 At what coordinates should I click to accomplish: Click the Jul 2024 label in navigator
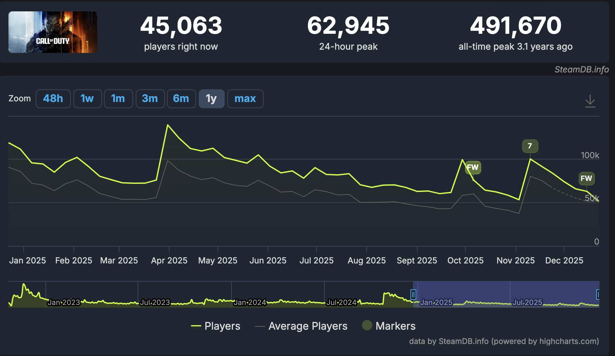pyautogui.click(x=341, y=302)
